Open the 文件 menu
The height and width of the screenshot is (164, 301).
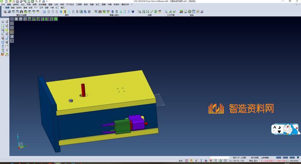coord(3,5)
